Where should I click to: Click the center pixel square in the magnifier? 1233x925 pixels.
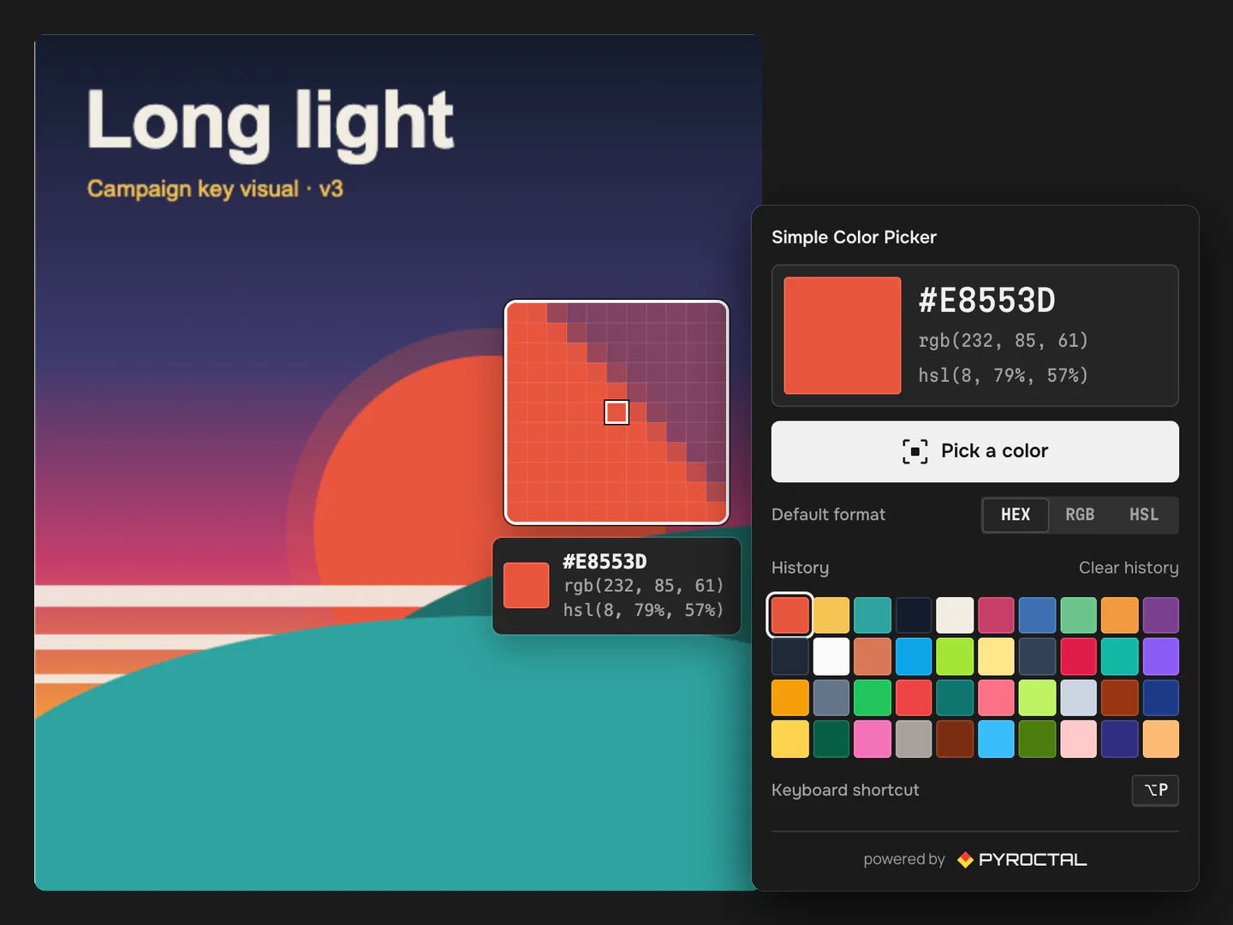click(x=616, y=412)
